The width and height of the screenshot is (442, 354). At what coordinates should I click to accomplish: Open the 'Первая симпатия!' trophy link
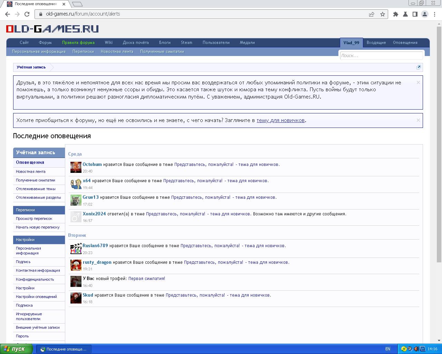(147, 278)
